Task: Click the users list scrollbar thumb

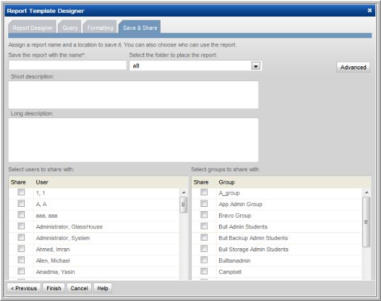Action: click(x=183, y=205)
